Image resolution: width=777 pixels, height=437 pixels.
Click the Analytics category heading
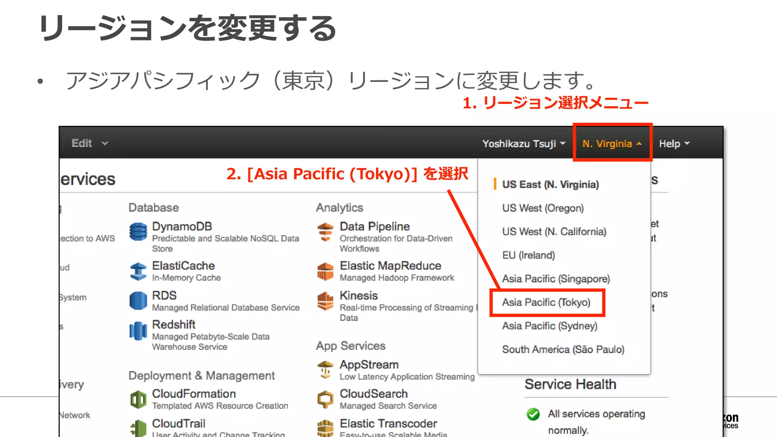click(340, 207)
